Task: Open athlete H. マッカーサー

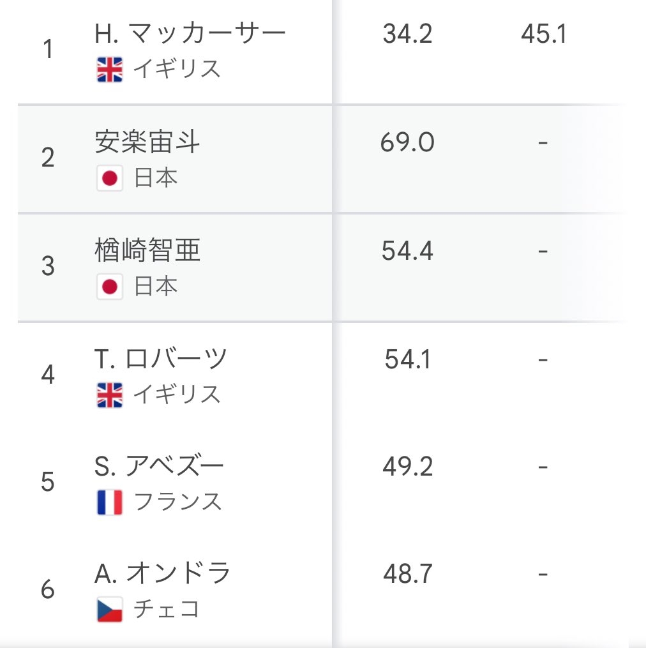Action: pos(190,33)
